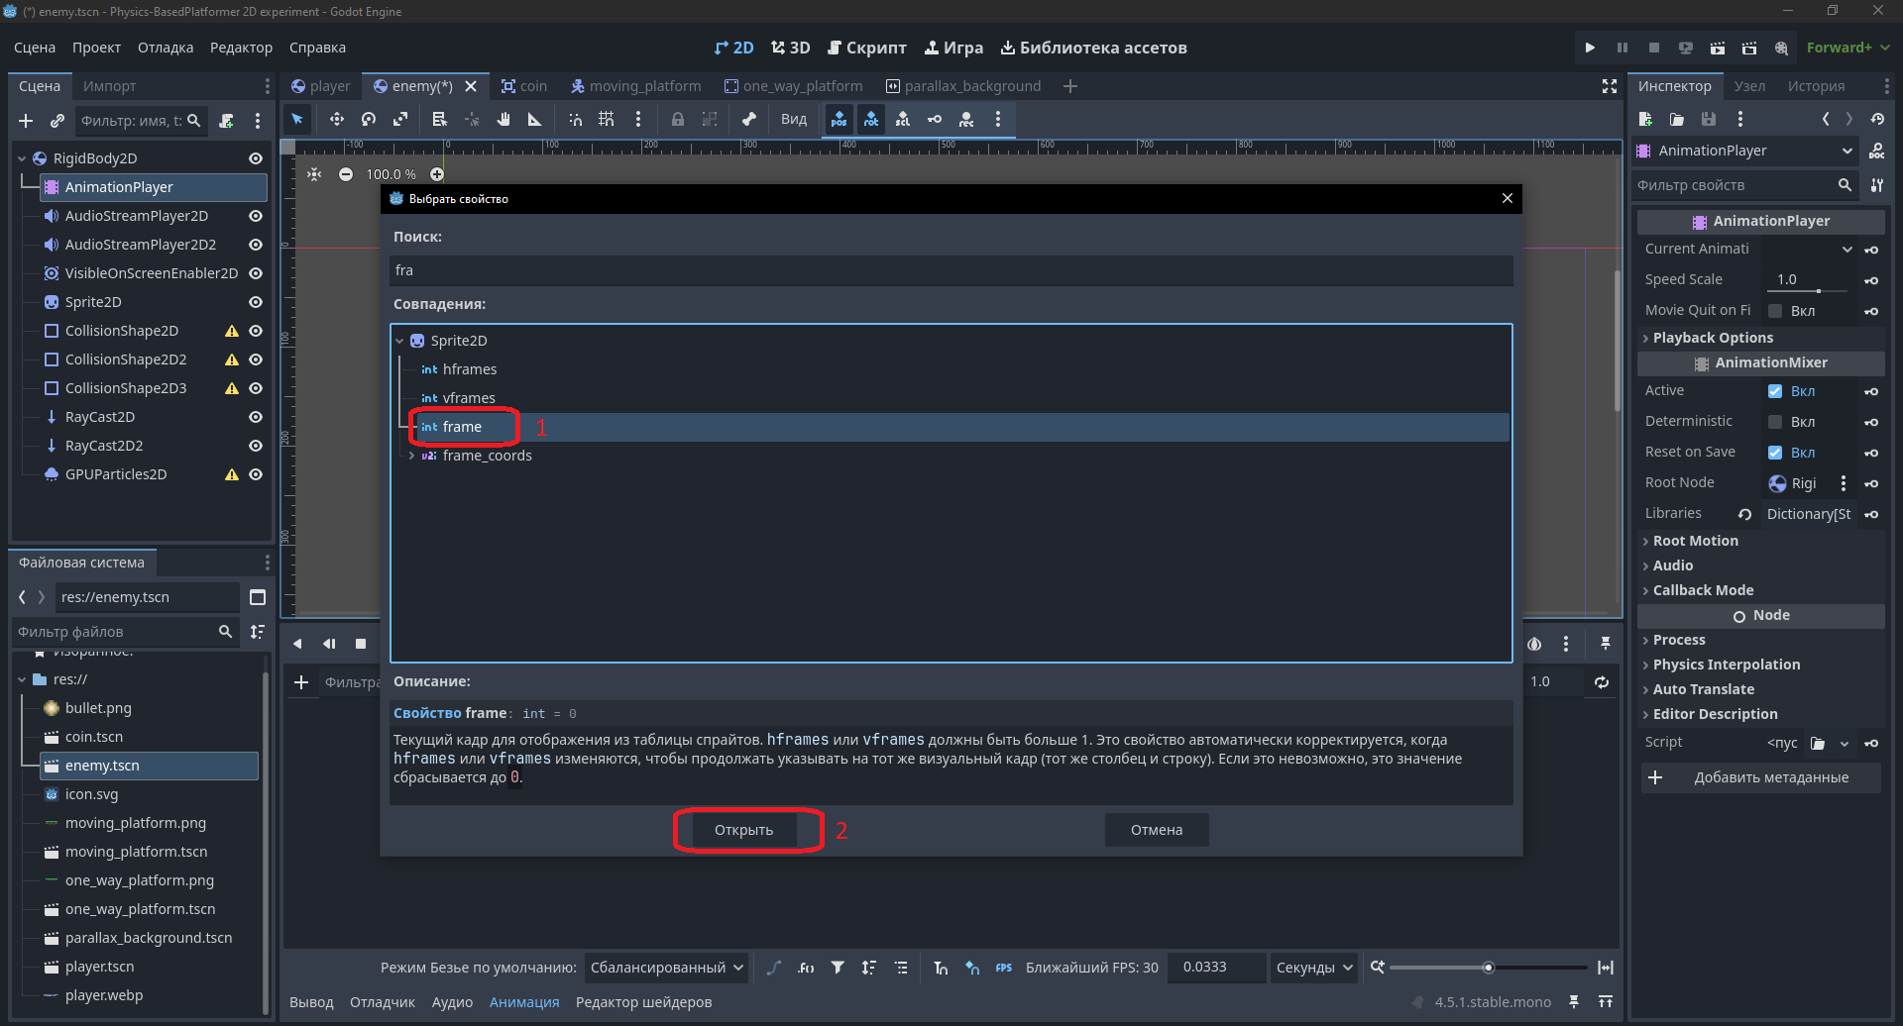
Task: Toggle the lock selected node icon
Action: (678, 120)
